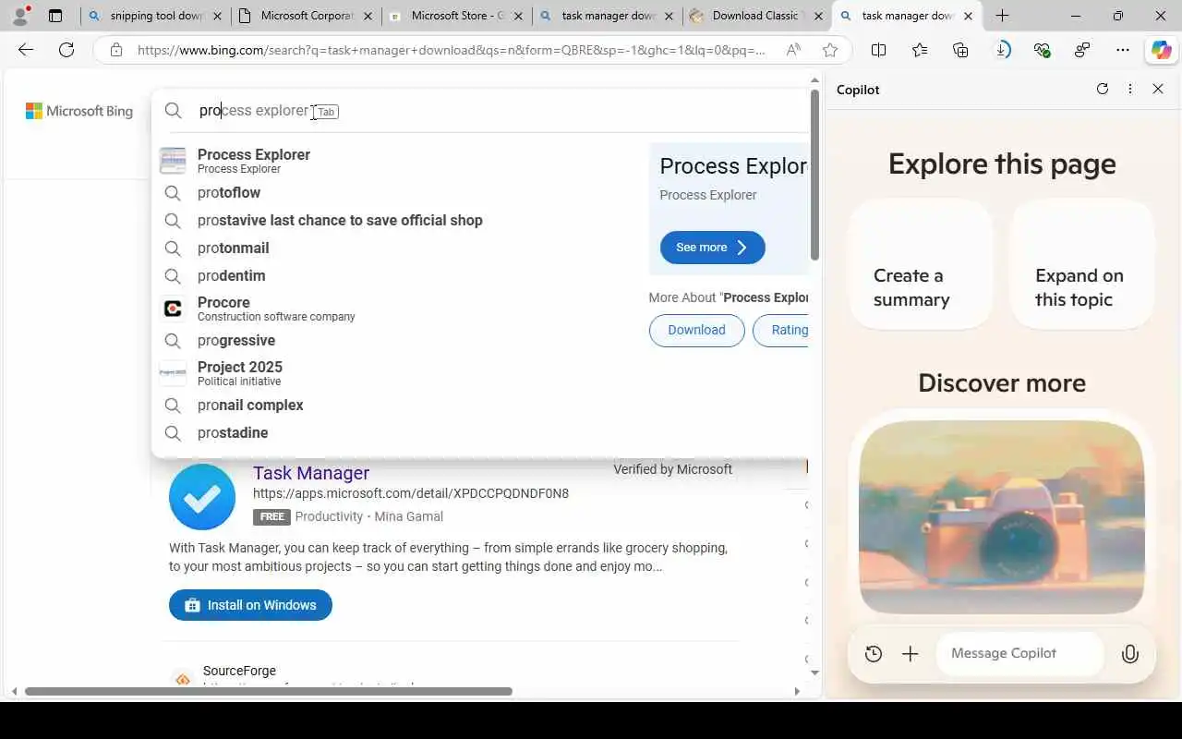Click Copilot plus attach icon
Image resolution: width=1182 pixels, height=739 pixels.
coord(911,654)
